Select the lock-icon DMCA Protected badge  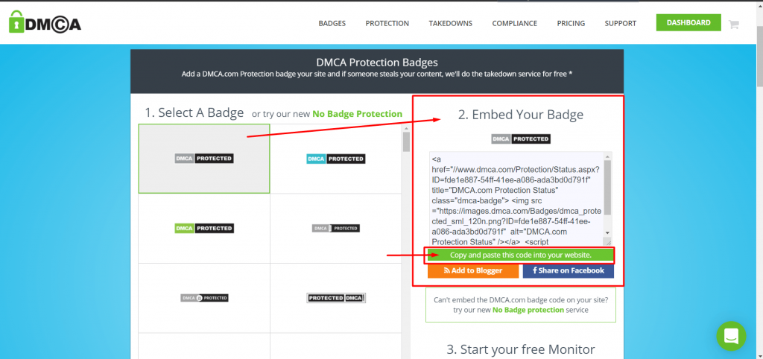click(x=204, y=298)
